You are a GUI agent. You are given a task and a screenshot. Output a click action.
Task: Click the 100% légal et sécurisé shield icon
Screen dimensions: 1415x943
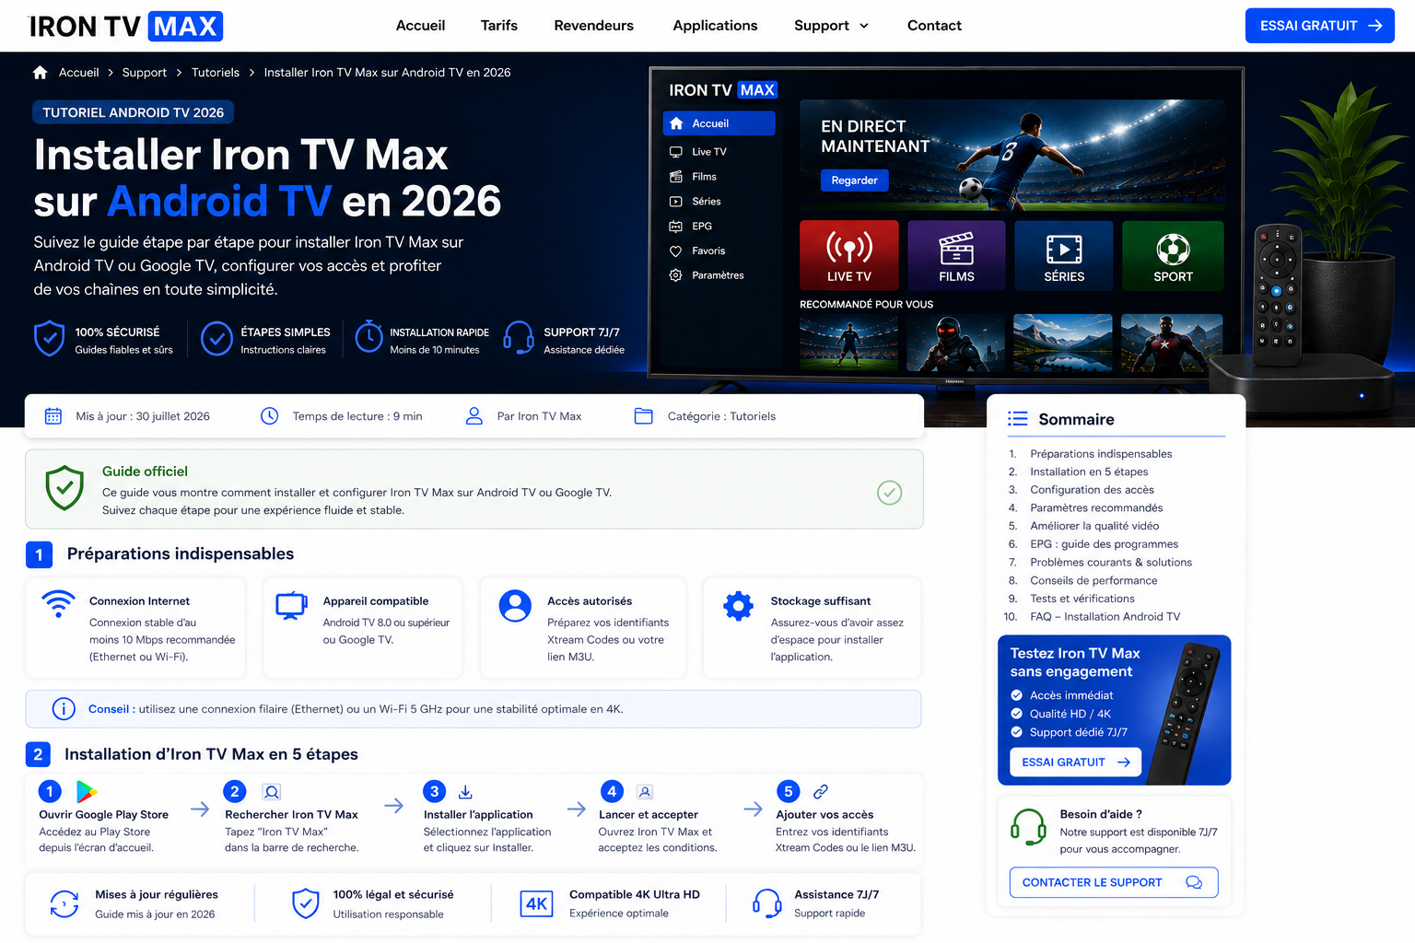point(305,903)
